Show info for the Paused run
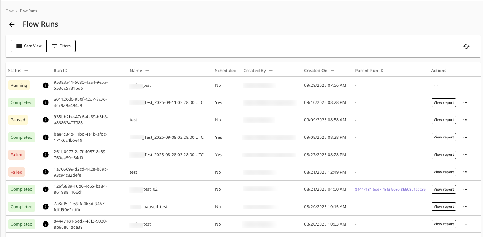 point(46,120)
